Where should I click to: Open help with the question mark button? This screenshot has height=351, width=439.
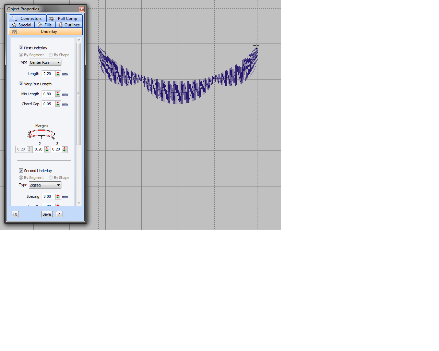[59, 214]
